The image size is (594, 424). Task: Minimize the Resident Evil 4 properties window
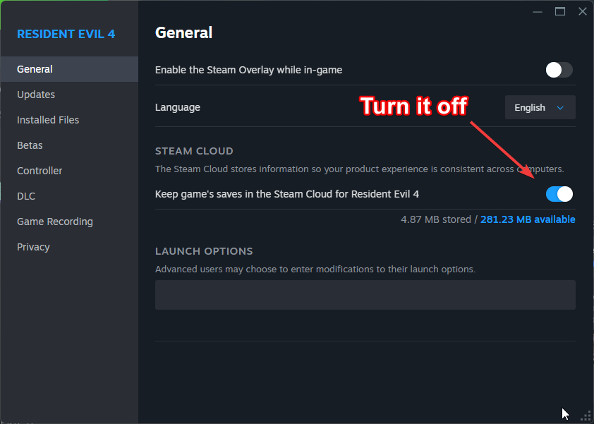(x=539, y=11)
